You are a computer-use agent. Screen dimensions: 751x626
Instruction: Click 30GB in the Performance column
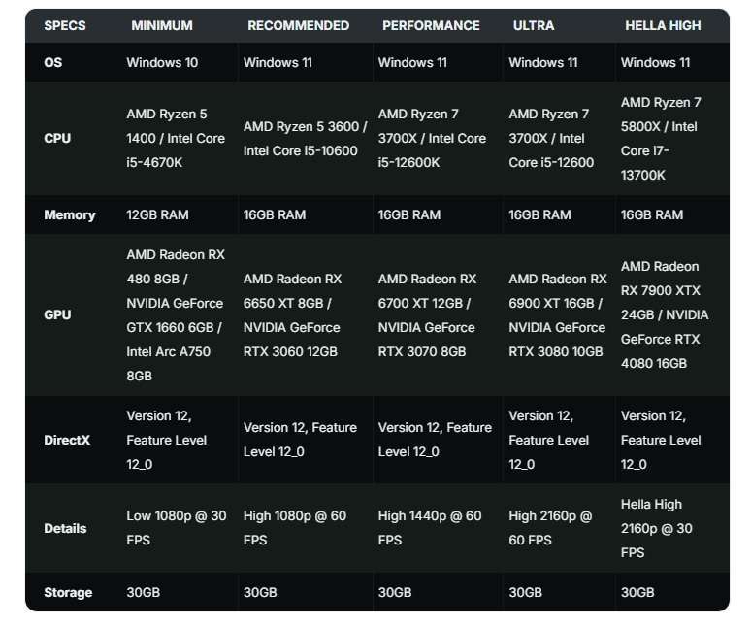395,592
